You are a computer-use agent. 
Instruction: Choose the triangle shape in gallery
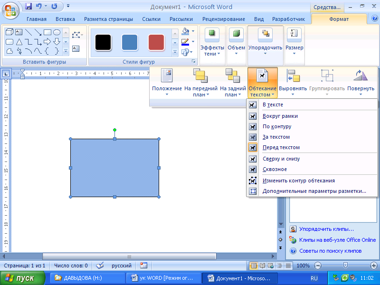(x=19, y=42)
